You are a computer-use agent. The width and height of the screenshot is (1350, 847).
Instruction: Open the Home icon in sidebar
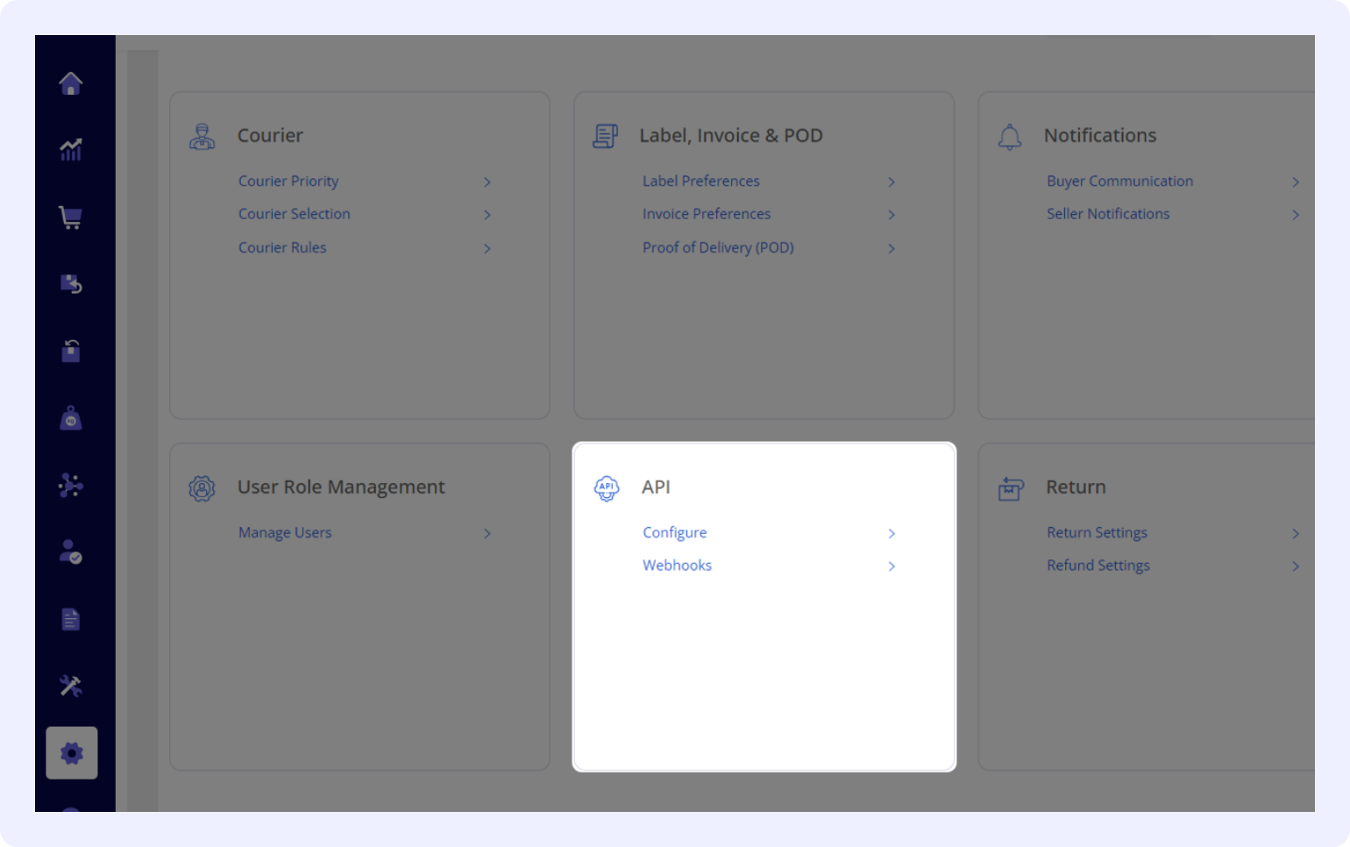71,83
